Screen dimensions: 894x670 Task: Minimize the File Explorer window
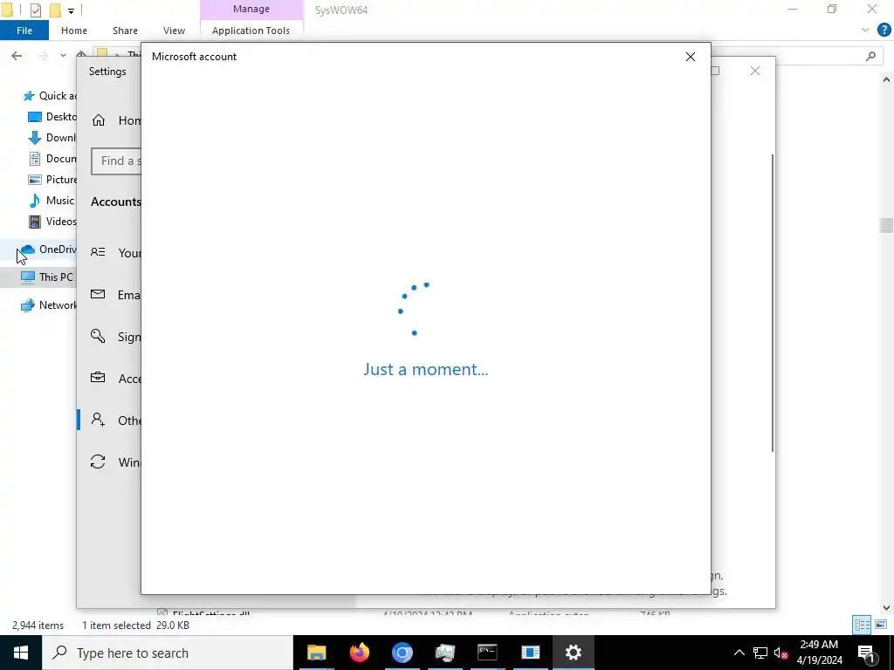[x=793, y=9]
